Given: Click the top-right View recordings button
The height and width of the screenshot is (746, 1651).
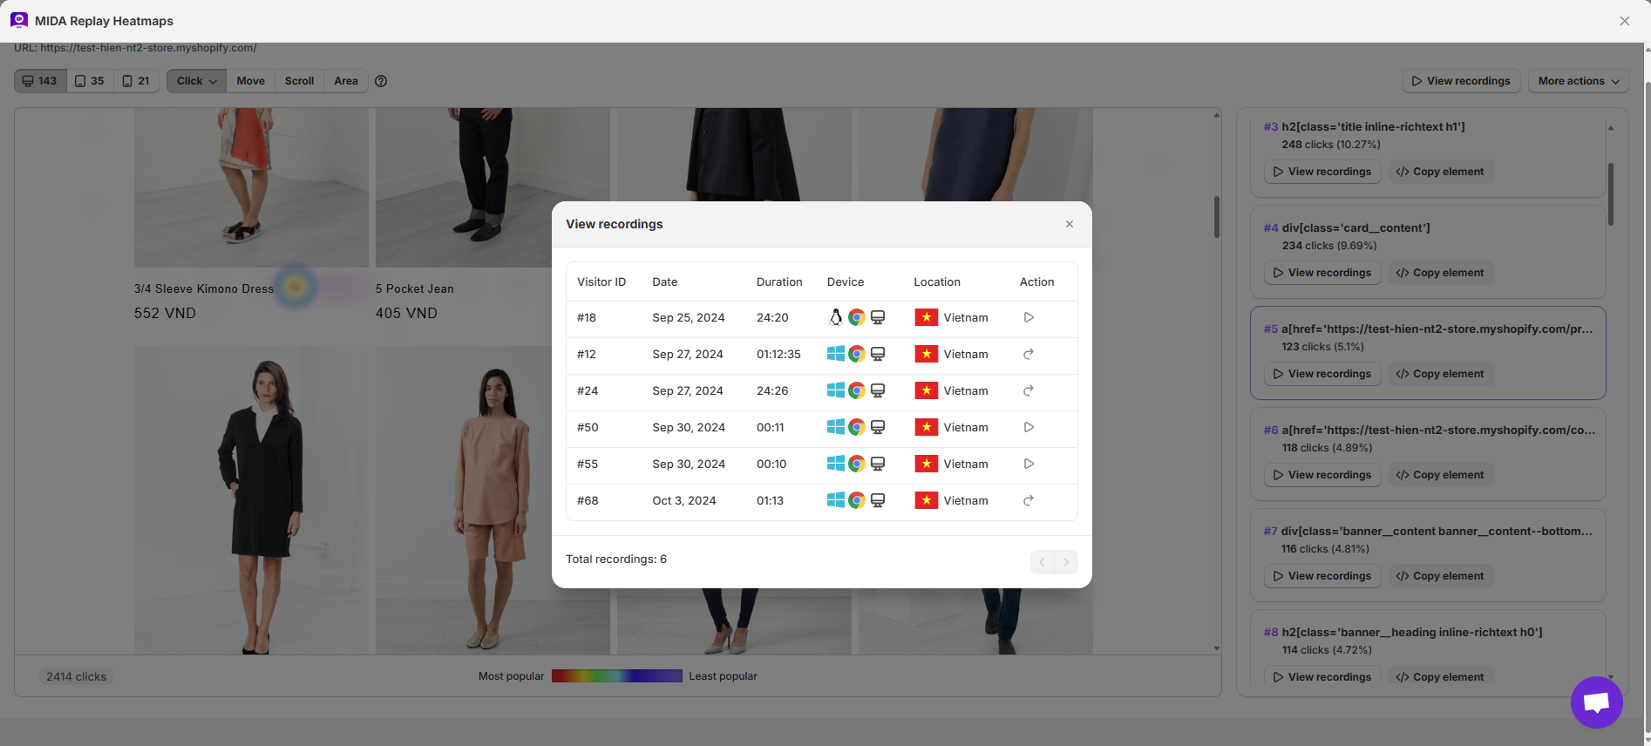Looking at the screenshot, I should 1461,81.
